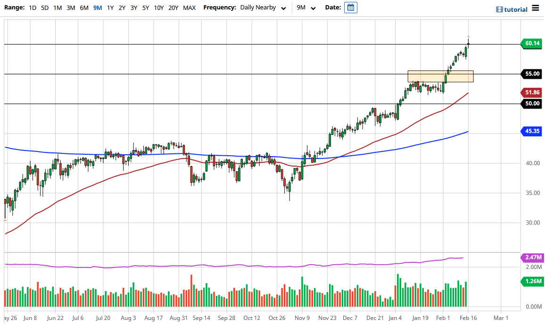The image size is (545, 327).
Task: Expand the Daily Nearby frequency dropdown
Action: tap(263, 8)
